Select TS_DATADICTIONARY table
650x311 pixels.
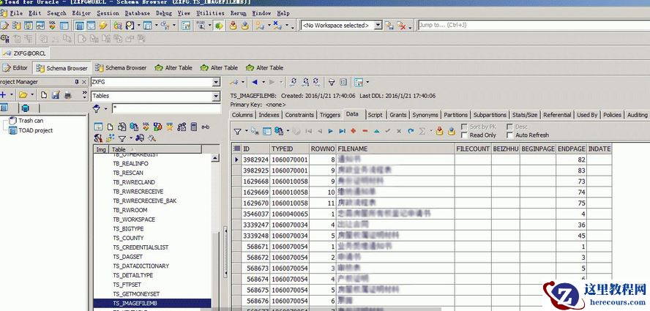[x=141, y=266]
